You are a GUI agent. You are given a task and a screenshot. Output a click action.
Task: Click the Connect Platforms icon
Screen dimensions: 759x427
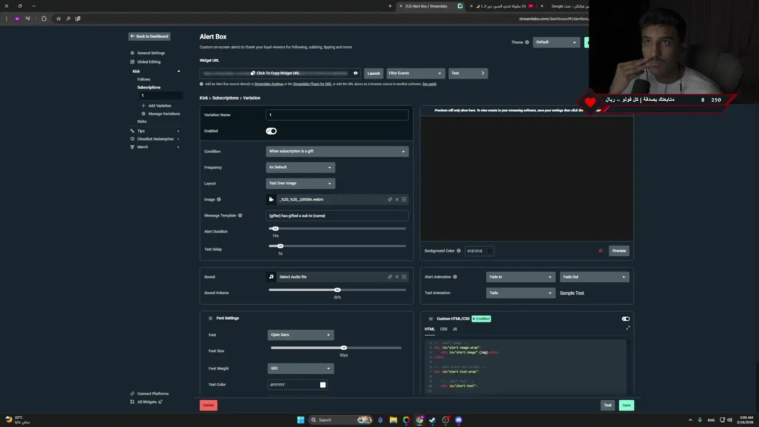132,394
